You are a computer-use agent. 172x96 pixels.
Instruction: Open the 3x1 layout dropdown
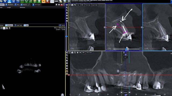pyautogui.click(x=78, y=5)
